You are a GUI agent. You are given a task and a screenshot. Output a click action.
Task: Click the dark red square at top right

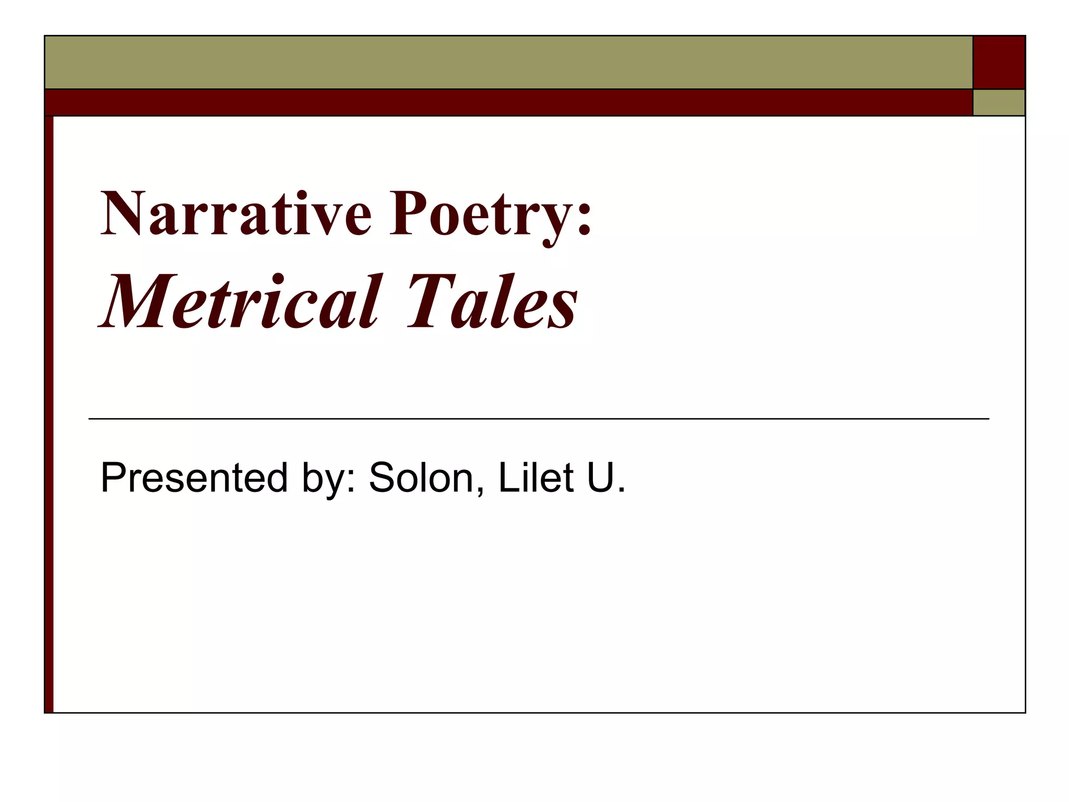(999, 62)
